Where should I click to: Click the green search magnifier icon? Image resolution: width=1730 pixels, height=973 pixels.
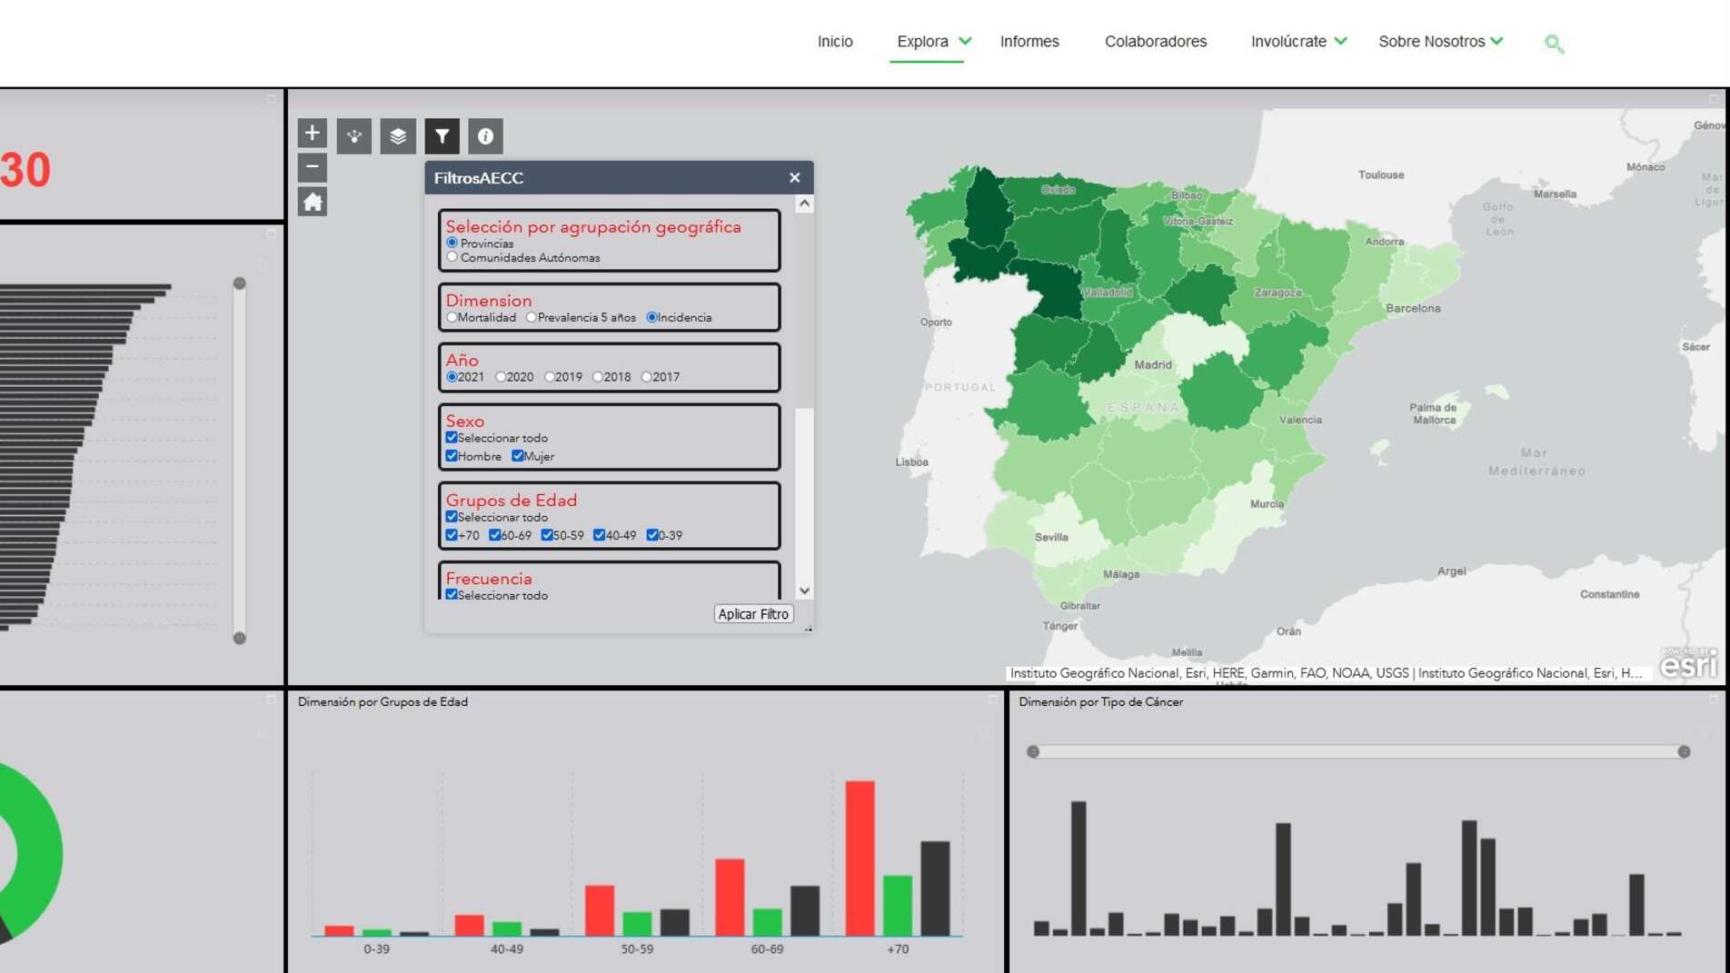(1554, 43)
